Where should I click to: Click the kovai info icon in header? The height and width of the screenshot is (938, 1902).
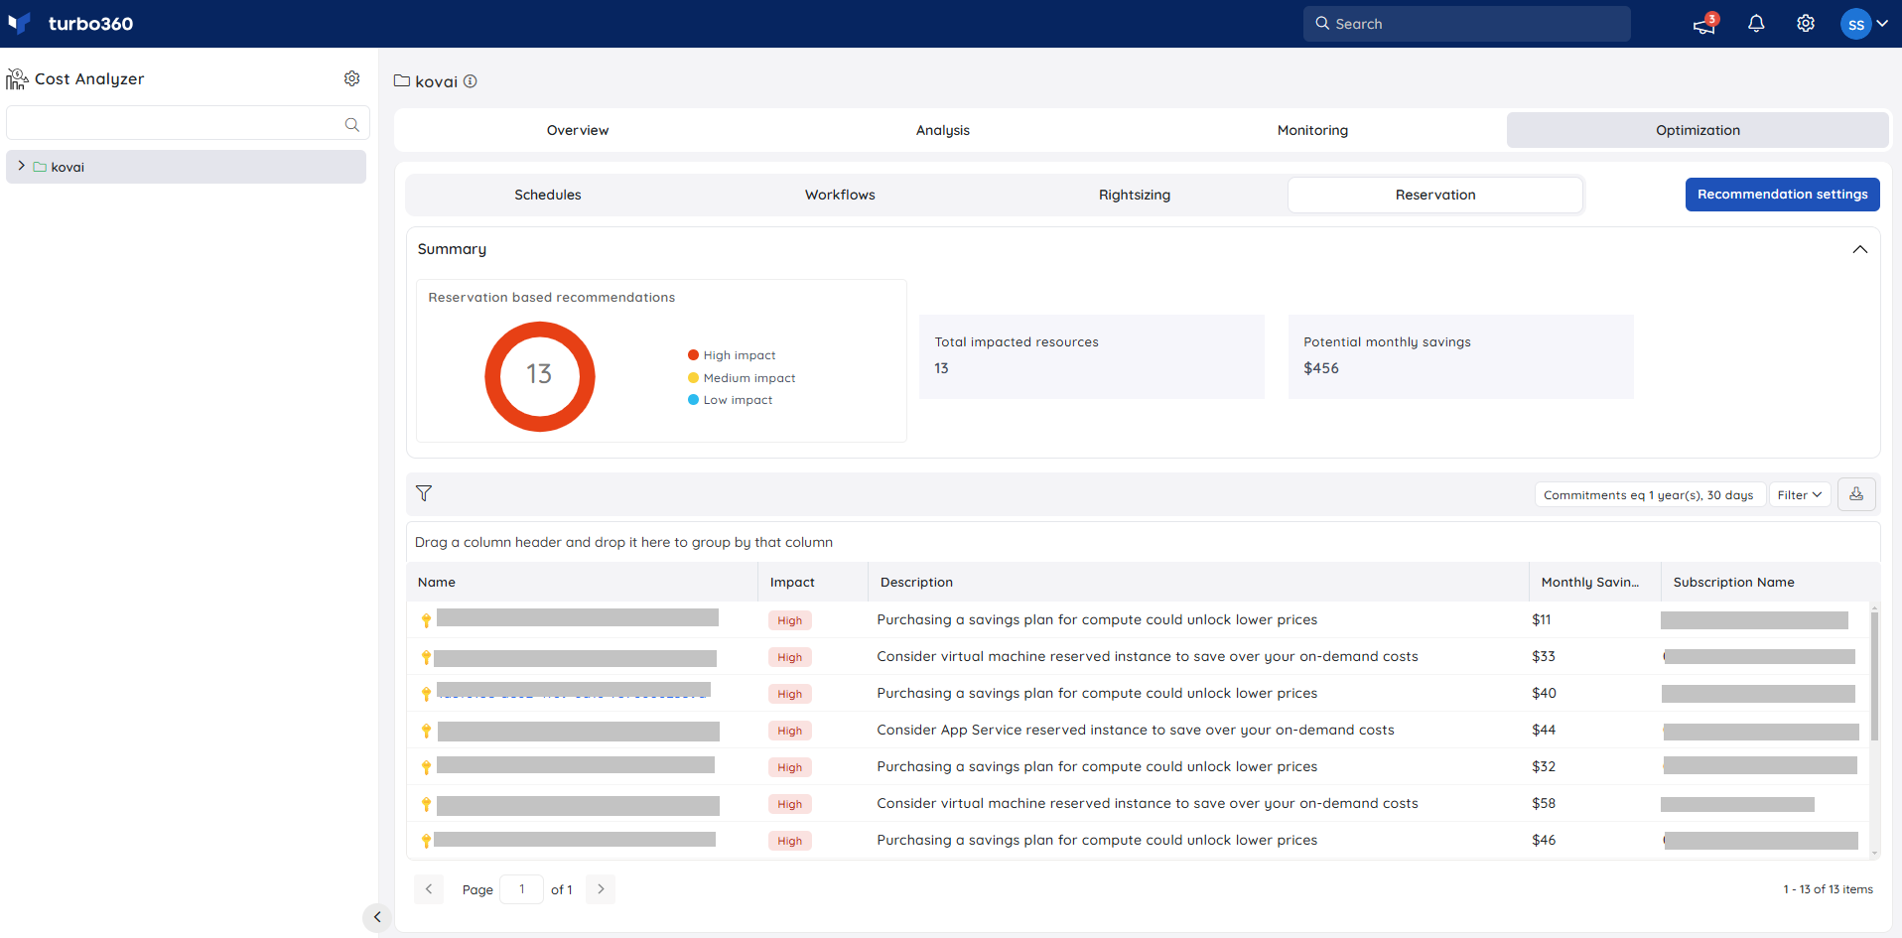point(471,81)
